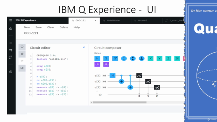The image size is (217, 122).
Task: Click CNOT target on q[2] wire
Action: 130,87
